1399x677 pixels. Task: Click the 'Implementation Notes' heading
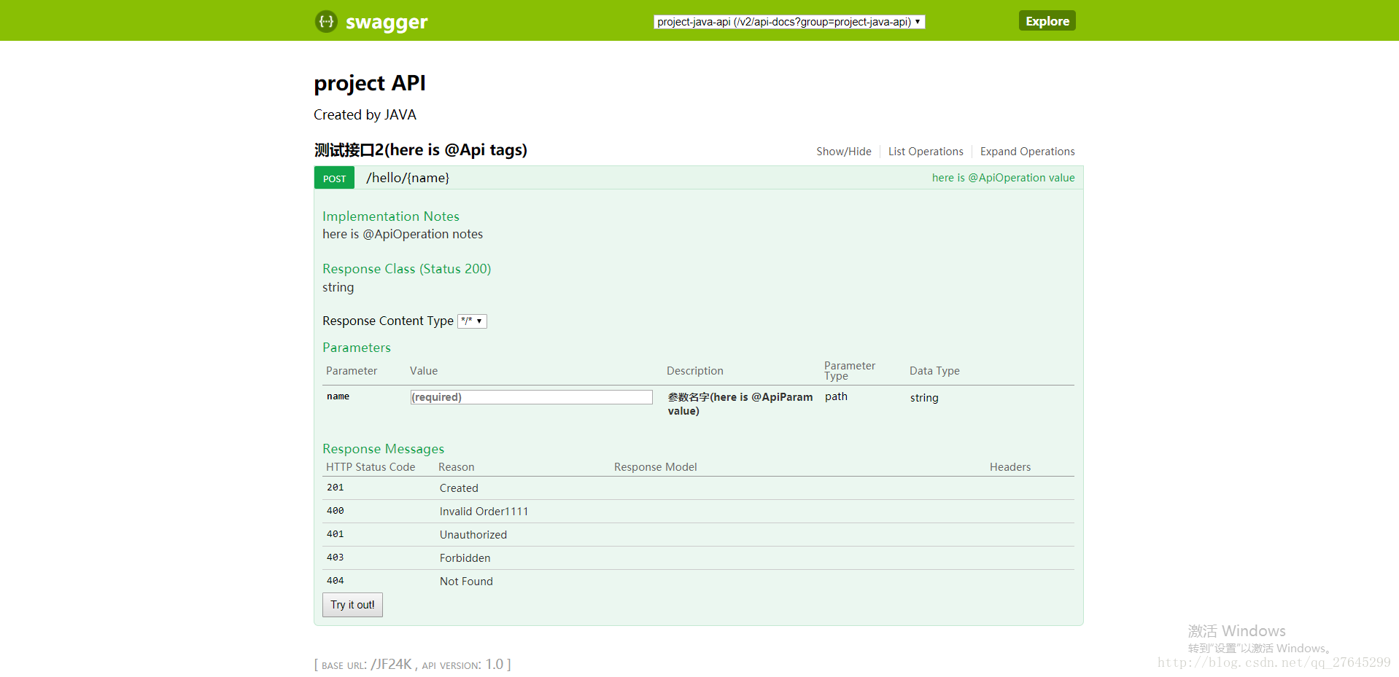(x=391, y=216)
